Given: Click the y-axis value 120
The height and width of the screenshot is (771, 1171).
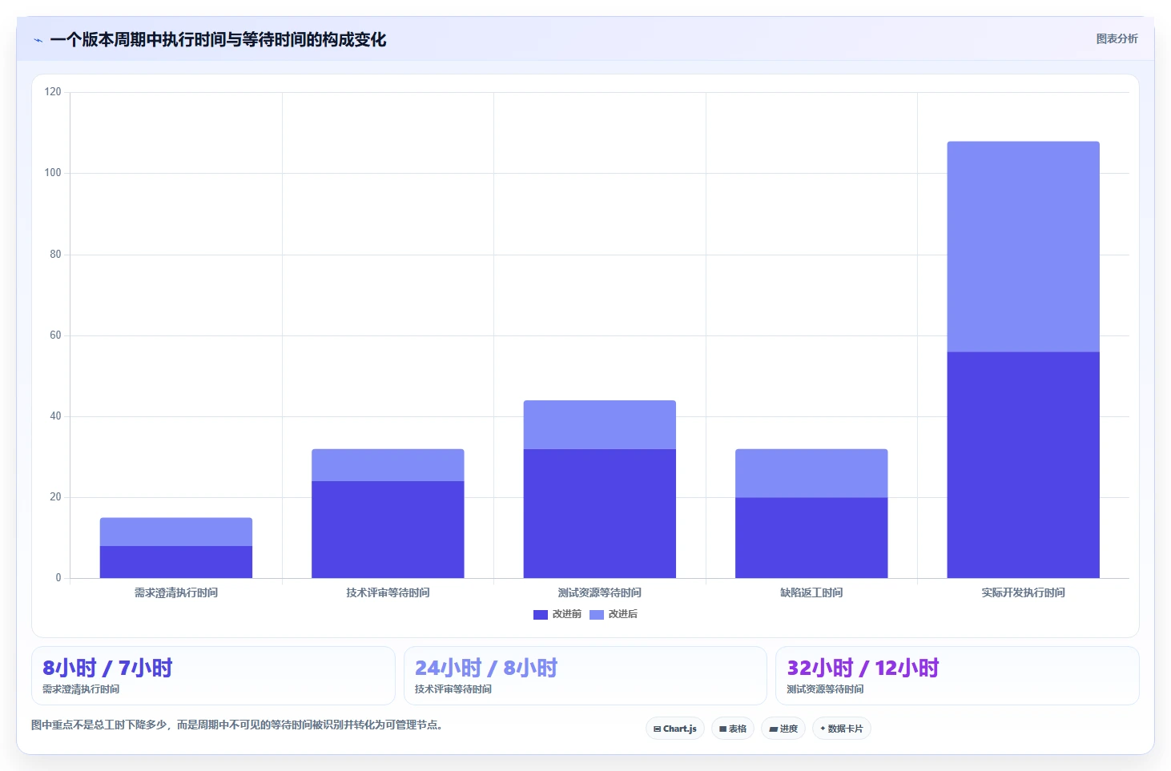Looking at the screenshot, I should (x=53, y=92).
